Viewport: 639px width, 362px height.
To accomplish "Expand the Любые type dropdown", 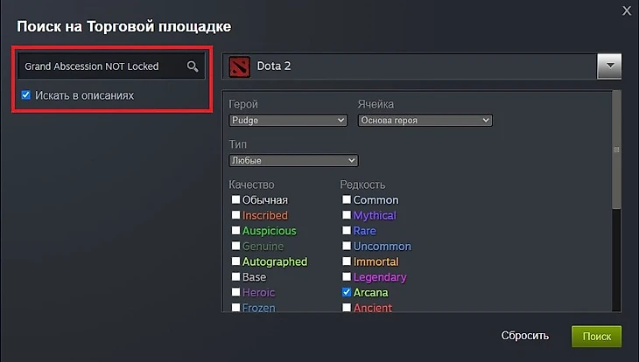I will [x=293, y=161].
